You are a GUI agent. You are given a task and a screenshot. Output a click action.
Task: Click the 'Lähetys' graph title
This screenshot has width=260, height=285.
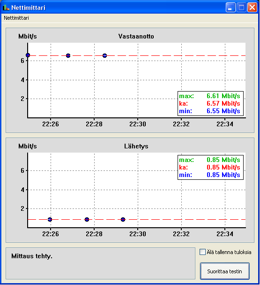pyautogui.click(x=136, y=146)
